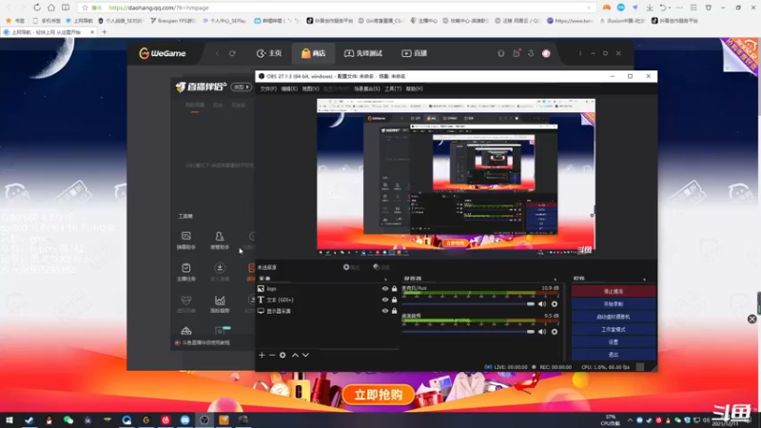
Task: Click the red stop streaming button
Action: click(614, 291)
